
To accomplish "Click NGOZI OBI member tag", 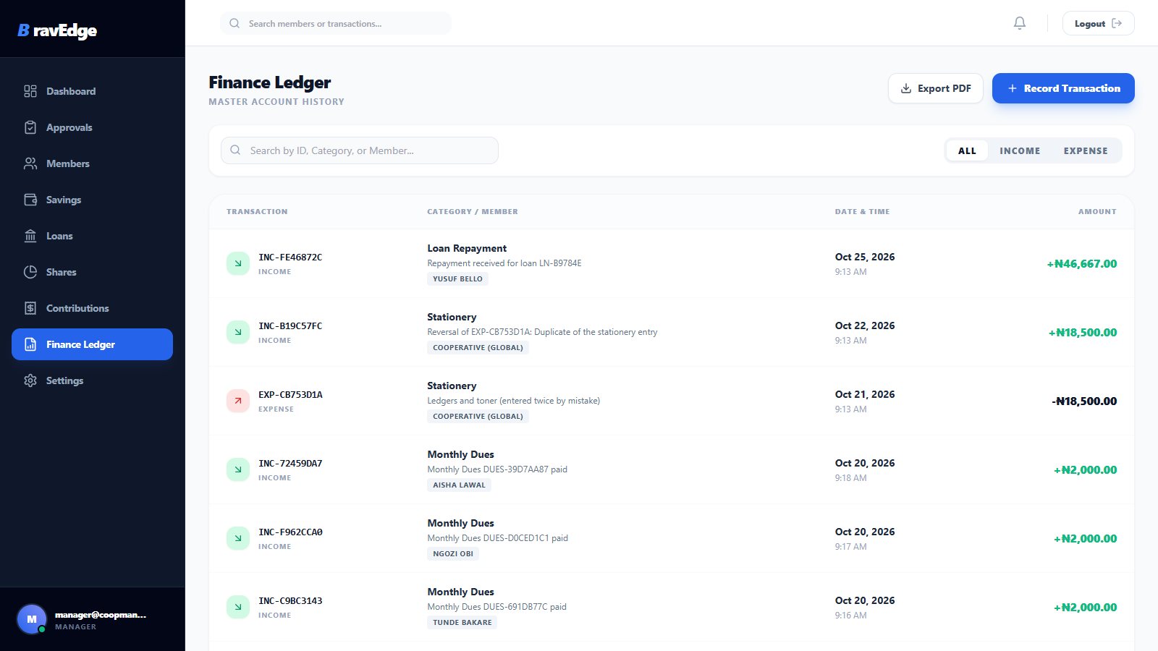I will (x=453, y=553).
